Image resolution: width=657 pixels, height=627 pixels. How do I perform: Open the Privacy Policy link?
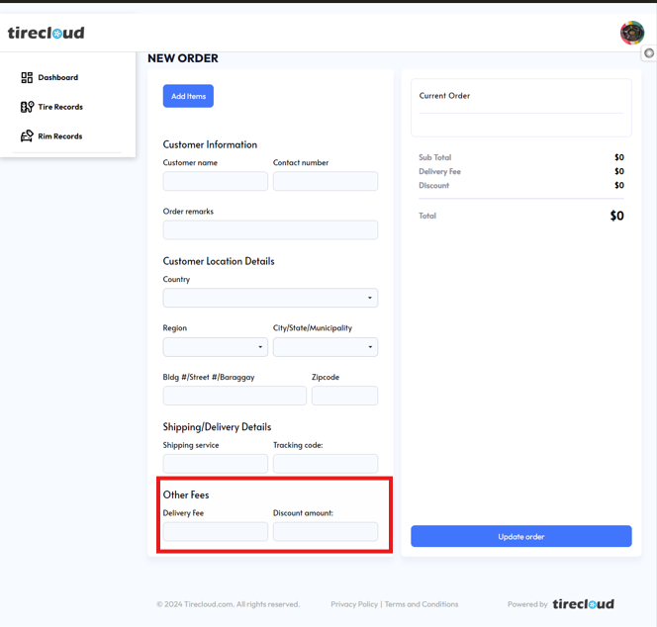tap(354, 604)
